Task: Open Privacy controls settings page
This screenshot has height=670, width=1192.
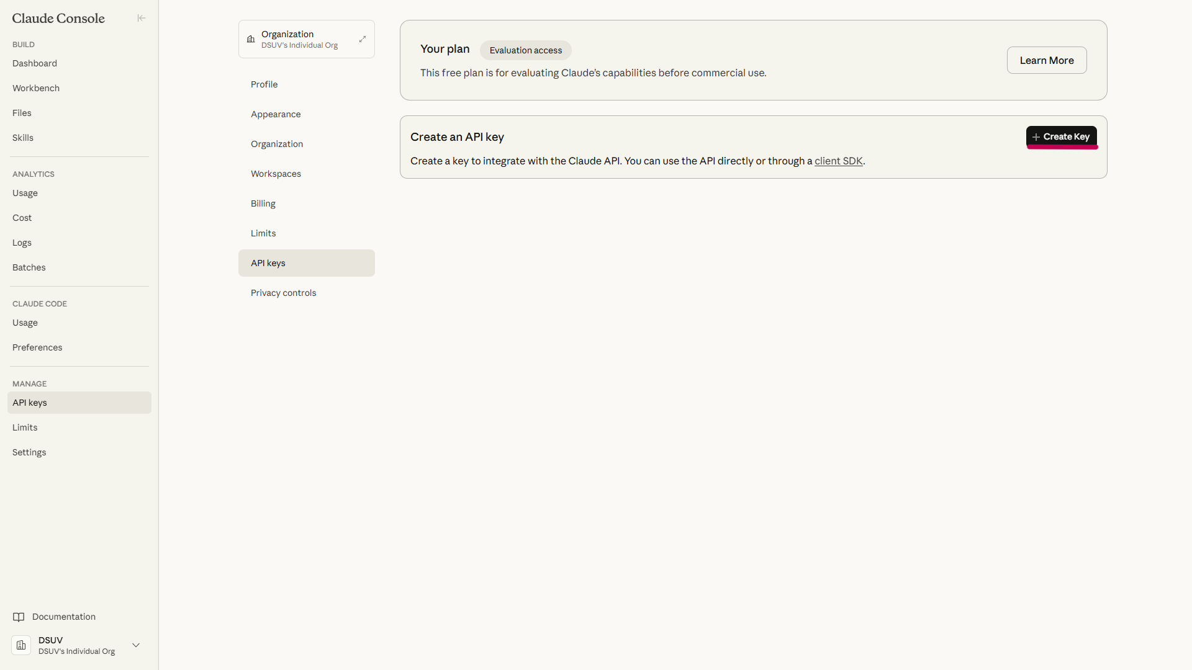Action: pyautogui.click(x=283, y=293)
